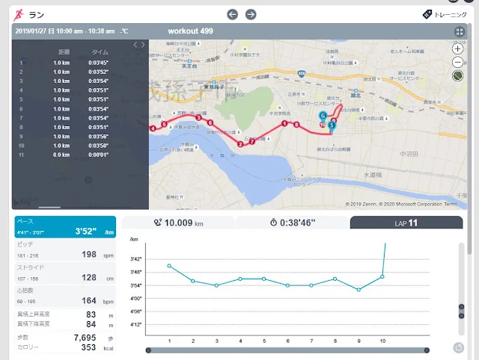The height and width of the screenshot is (360, 479).
Task: Toggle map fullscreen icon
Action: pos(460,31)
